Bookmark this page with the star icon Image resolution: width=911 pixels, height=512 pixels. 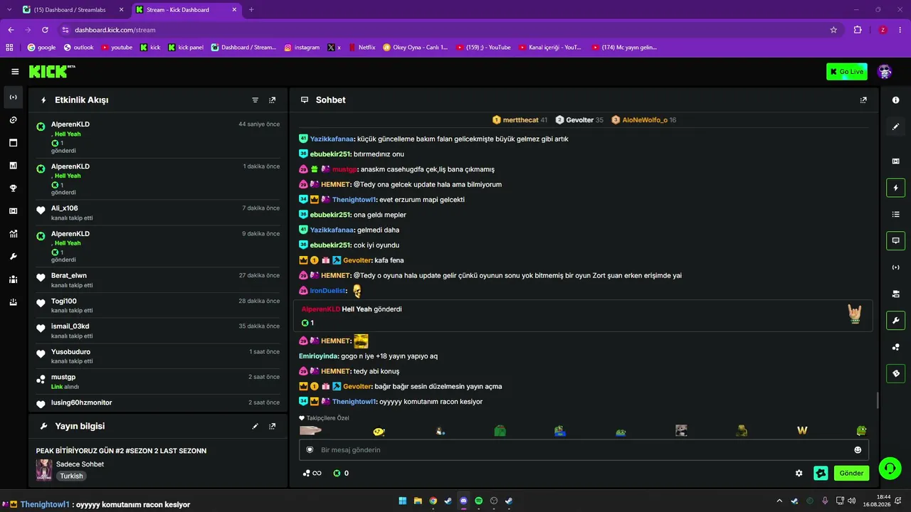pyautogui.click(x=833, y=30)
